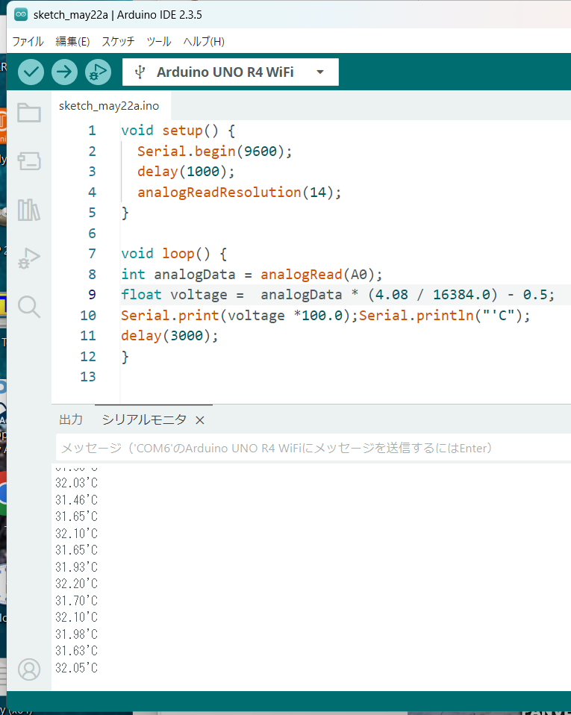Screen dimensions: 571x715
Task: Open the ツール menu
Action: point(159,42)
